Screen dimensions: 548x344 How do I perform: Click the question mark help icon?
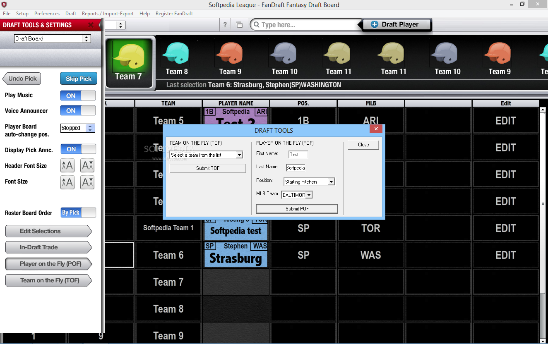click(225, 25)
